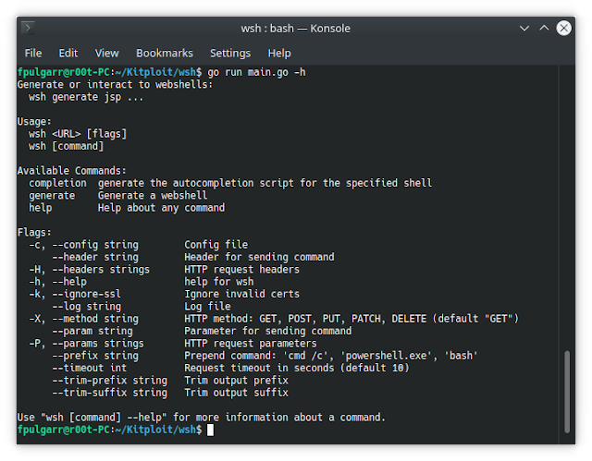Open the Settings menu
The width and height of the screenshot is (592, 461).
pyautogui.click(x=229, y=54)
